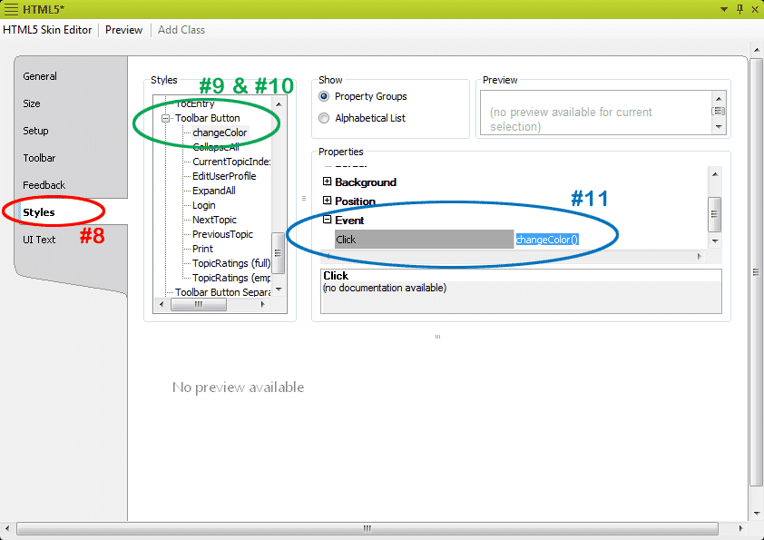This screenshot has width=764, height=540.
Task: Click the Styles tree scroll left arrow
Action: point(162,305)
